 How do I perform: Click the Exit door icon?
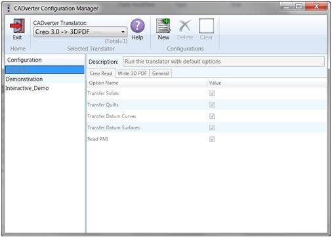[17, 26]
